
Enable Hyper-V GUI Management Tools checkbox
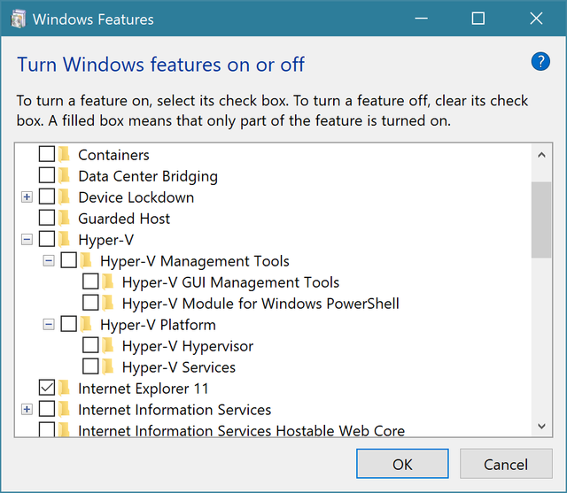(90, 281)
